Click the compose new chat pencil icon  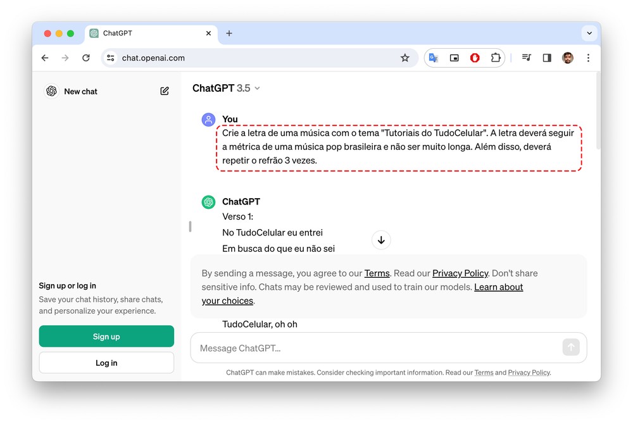click(x=165, y=91)
